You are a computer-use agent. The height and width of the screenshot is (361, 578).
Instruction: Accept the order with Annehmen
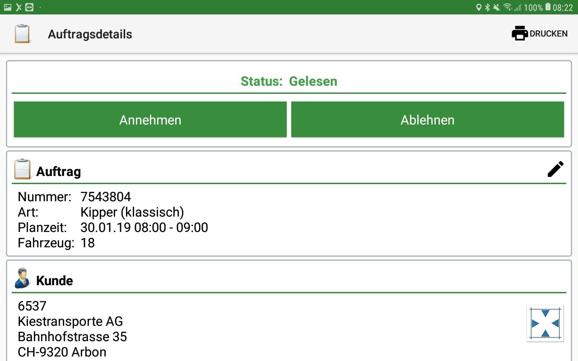click(150, 120)
